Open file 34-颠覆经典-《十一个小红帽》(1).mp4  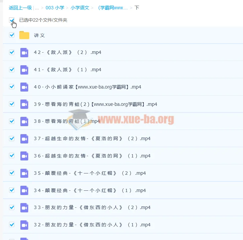pyautogui.click(x=90, y=190)
